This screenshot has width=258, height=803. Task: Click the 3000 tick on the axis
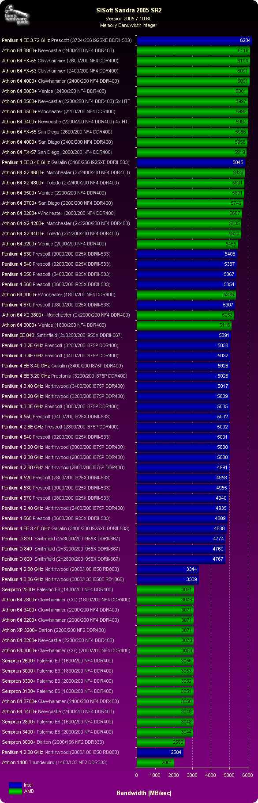tap(192, 775)
